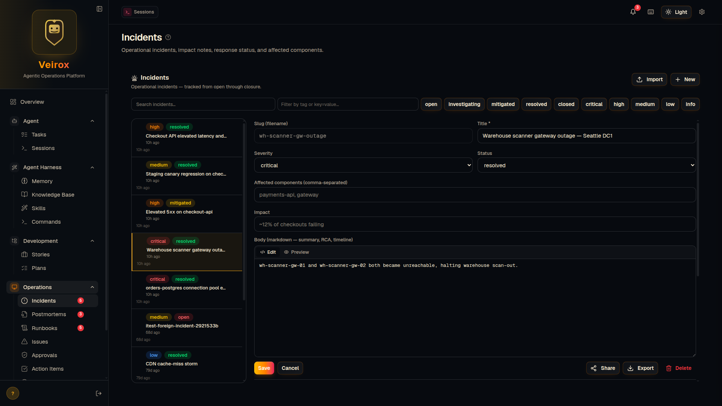722x406 pixels.
Task: Open the help question mark button
Action: pos(13,393)
